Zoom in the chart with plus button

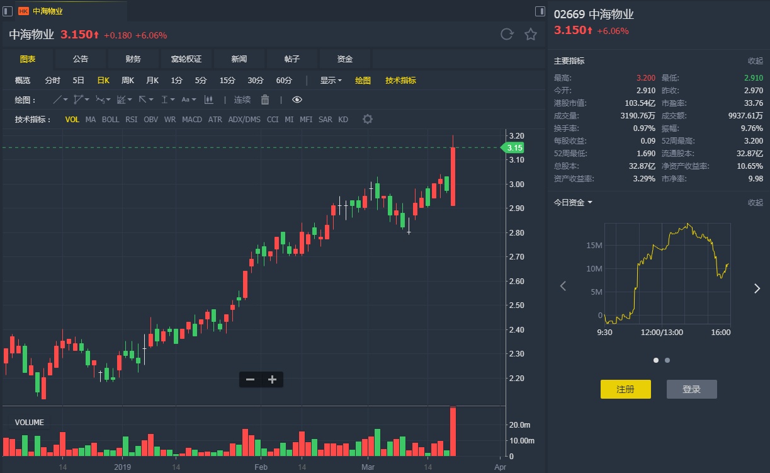(x=272, y=379)
